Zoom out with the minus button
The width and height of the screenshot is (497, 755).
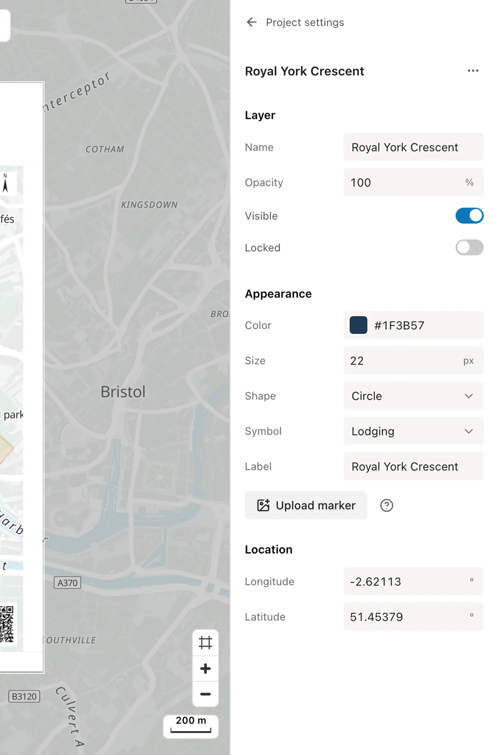[x=205, y=694]
